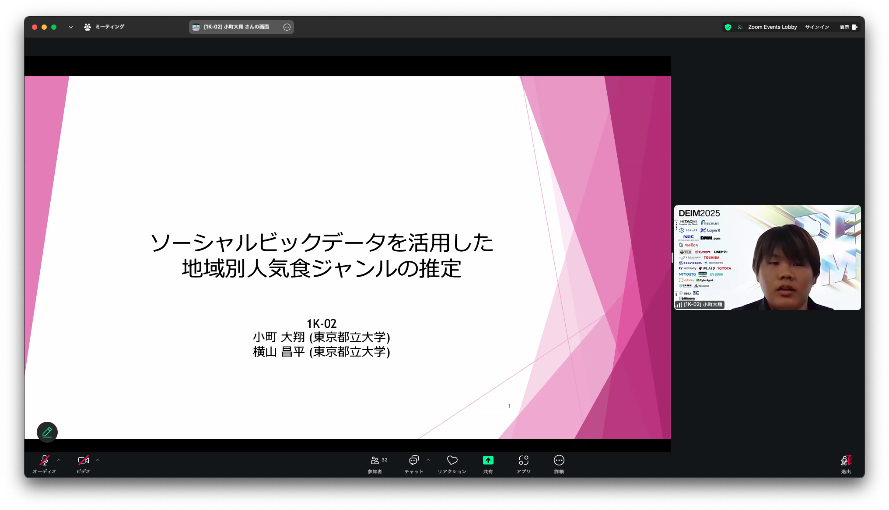
Task: Open the view layout menu
Action: (848, 27)
